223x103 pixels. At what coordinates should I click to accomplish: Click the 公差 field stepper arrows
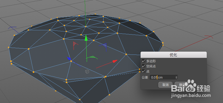click(x=176, y=78)
